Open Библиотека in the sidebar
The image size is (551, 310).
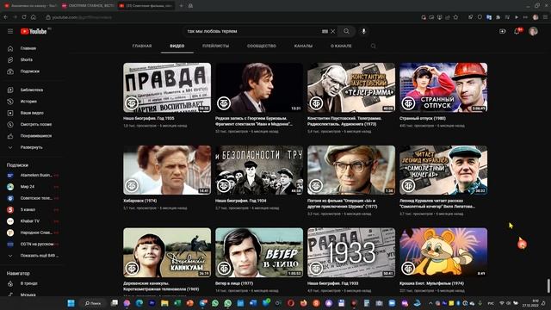[32, 90]
